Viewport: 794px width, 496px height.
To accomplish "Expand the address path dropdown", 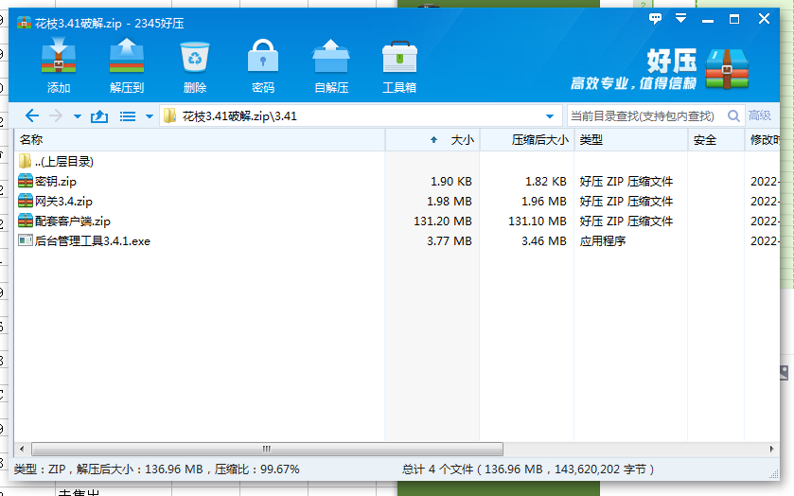I will pyautogui.click(x=550, y=116).
